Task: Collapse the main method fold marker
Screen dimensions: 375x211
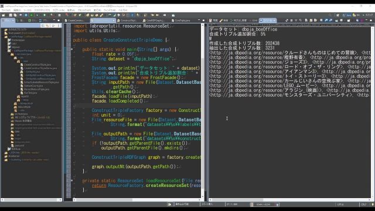Action: [x=71, y=49]
